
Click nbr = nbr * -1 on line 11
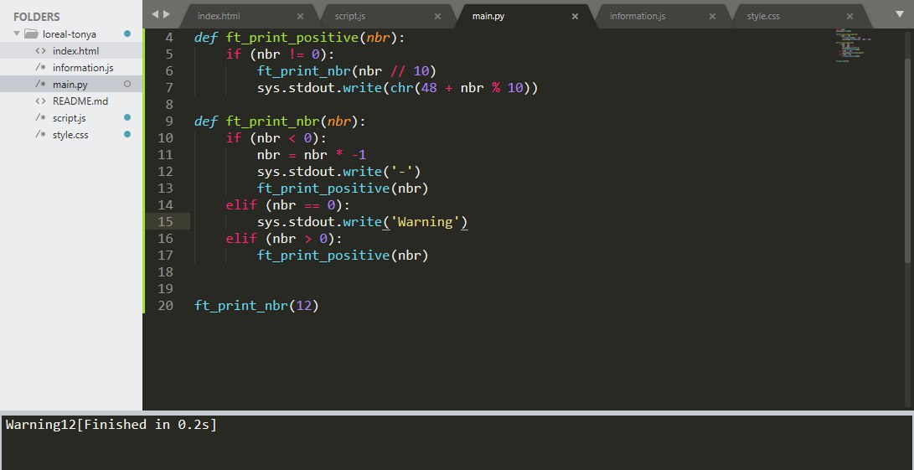[312, 155]
